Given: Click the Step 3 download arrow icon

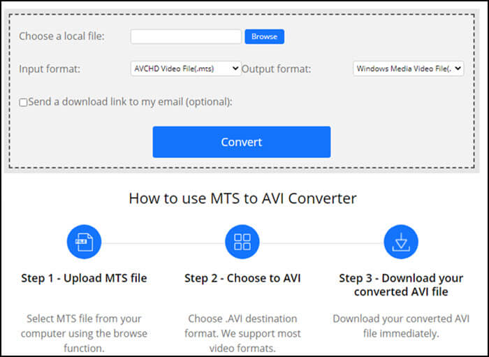Looking at the screenshot, I should (x=401, y=242).
